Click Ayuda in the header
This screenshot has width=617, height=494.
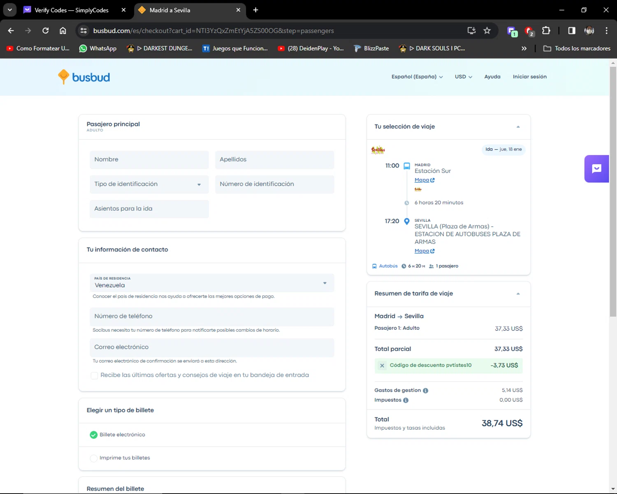pyautogui.click(x=492, y=77)
